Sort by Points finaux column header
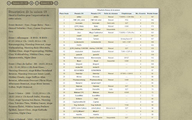Image resolution: width=192 pixels, height=120 pixels. click(152, 13)
